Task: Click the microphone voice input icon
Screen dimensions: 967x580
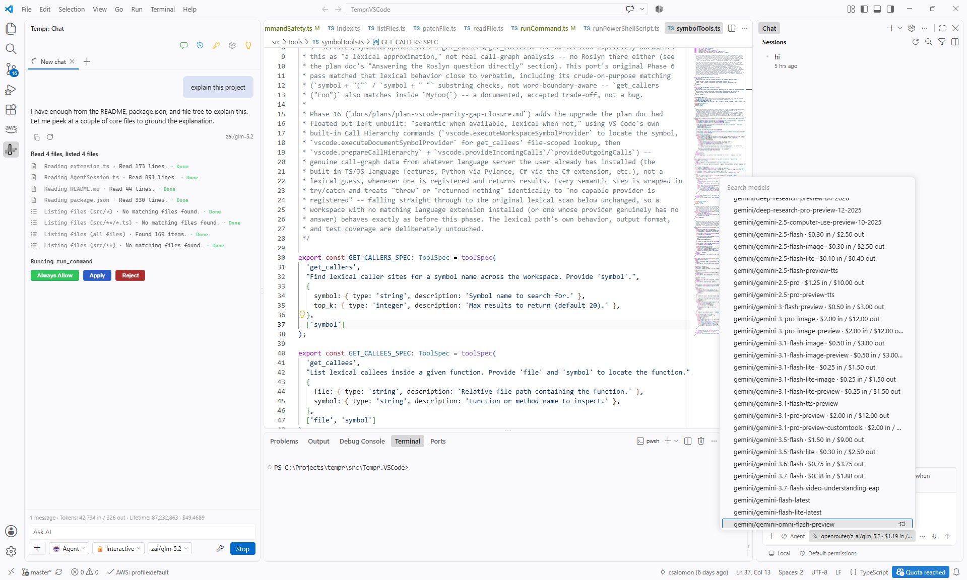Action: tap(934, 536)
